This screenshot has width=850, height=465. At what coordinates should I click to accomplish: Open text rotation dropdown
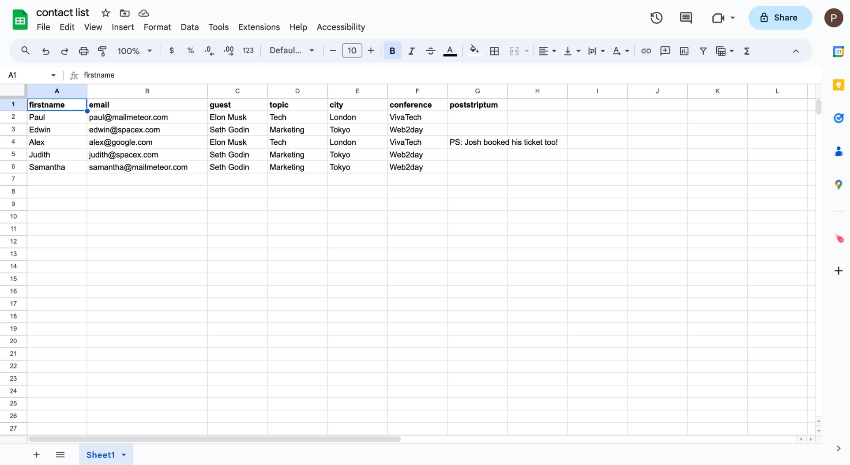point(621,51)
